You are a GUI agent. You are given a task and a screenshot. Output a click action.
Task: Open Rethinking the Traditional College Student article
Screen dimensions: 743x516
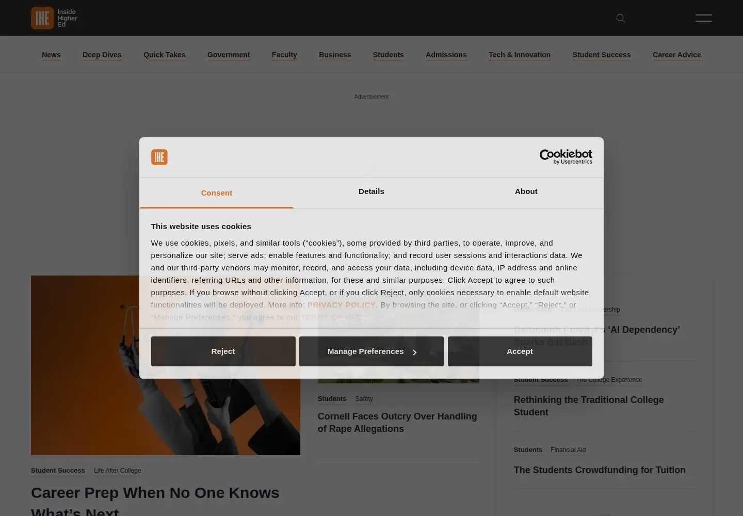tap(589, 406)
